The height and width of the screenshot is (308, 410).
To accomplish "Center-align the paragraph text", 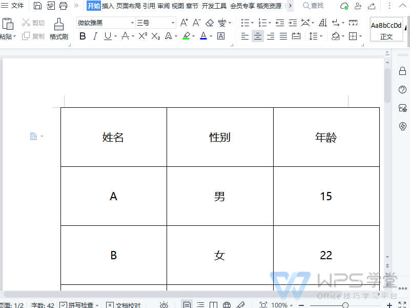I will pos(257,36).
